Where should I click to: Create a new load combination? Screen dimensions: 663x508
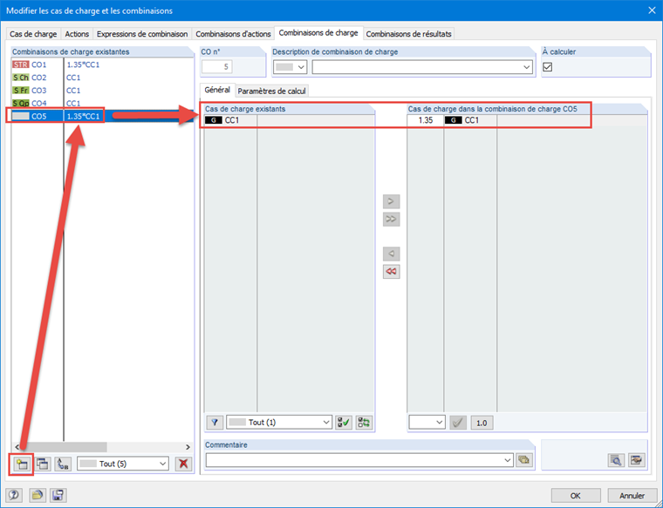(22, 464)
